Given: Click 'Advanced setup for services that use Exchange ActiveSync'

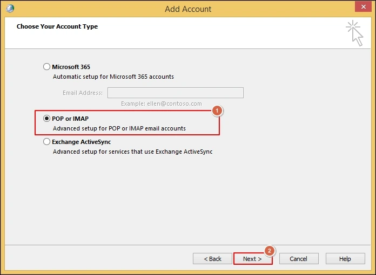Looking at the screenshot, I should coord(132,152).
